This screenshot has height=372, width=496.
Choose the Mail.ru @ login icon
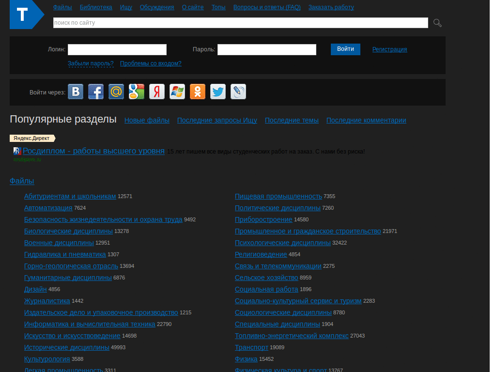116,92
